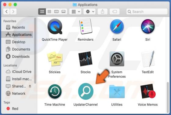
Task: Click the QuickTime Player label
Action: click(x=55, y=39)
